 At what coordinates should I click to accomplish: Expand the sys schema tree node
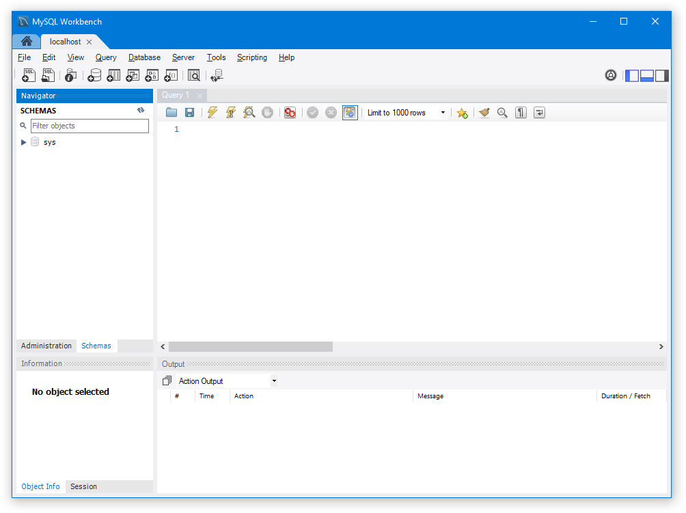coord(24,142)
